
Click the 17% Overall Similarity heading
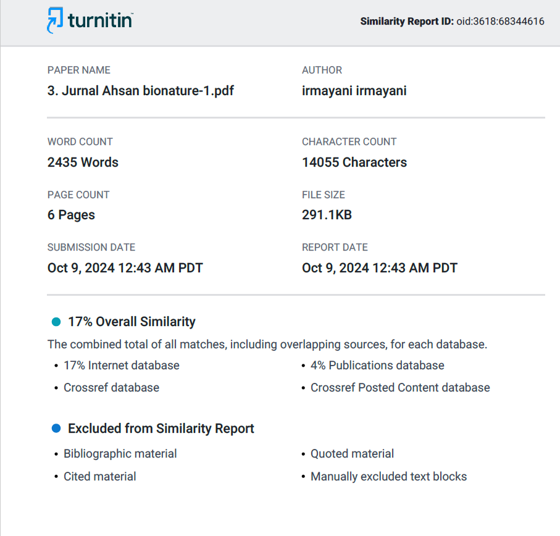tap(132, 322)
